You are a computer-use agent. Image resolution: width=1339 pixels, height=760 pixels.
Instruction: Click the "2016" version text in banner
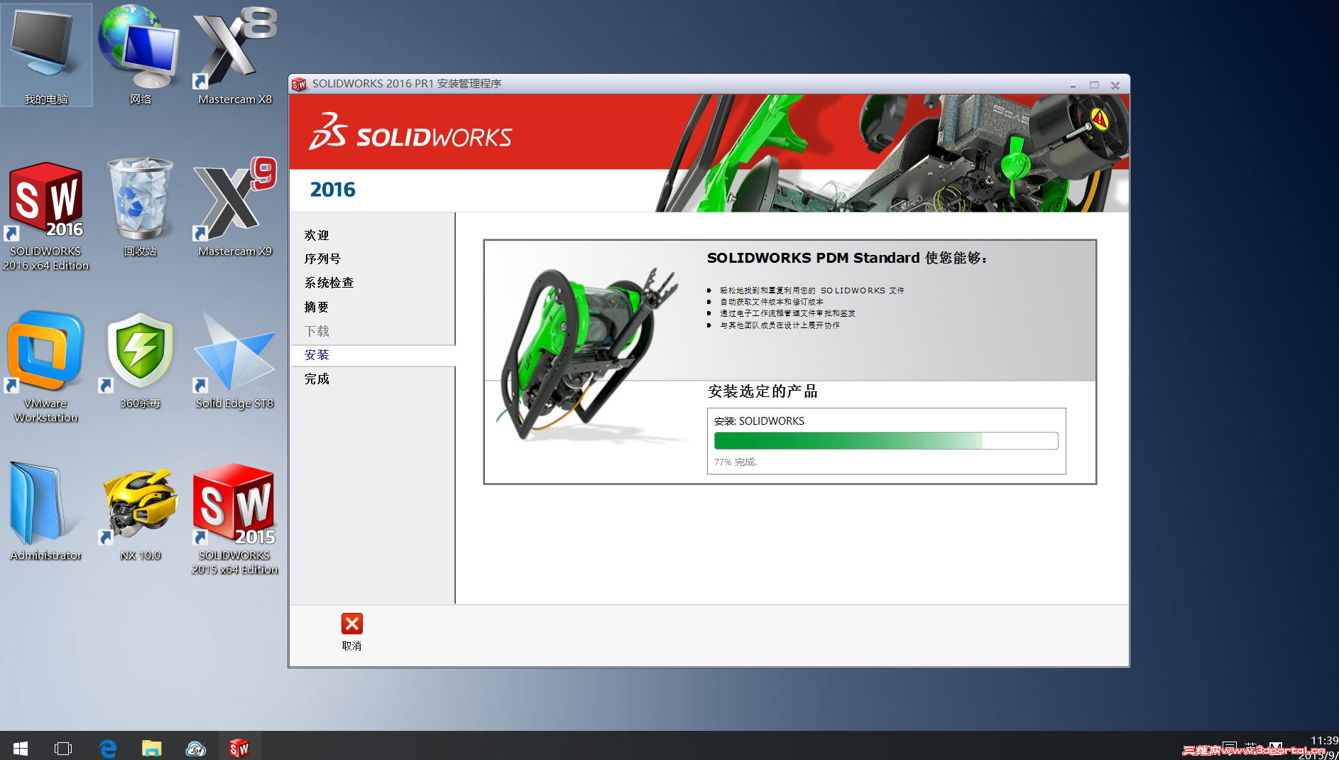[333, 190]
